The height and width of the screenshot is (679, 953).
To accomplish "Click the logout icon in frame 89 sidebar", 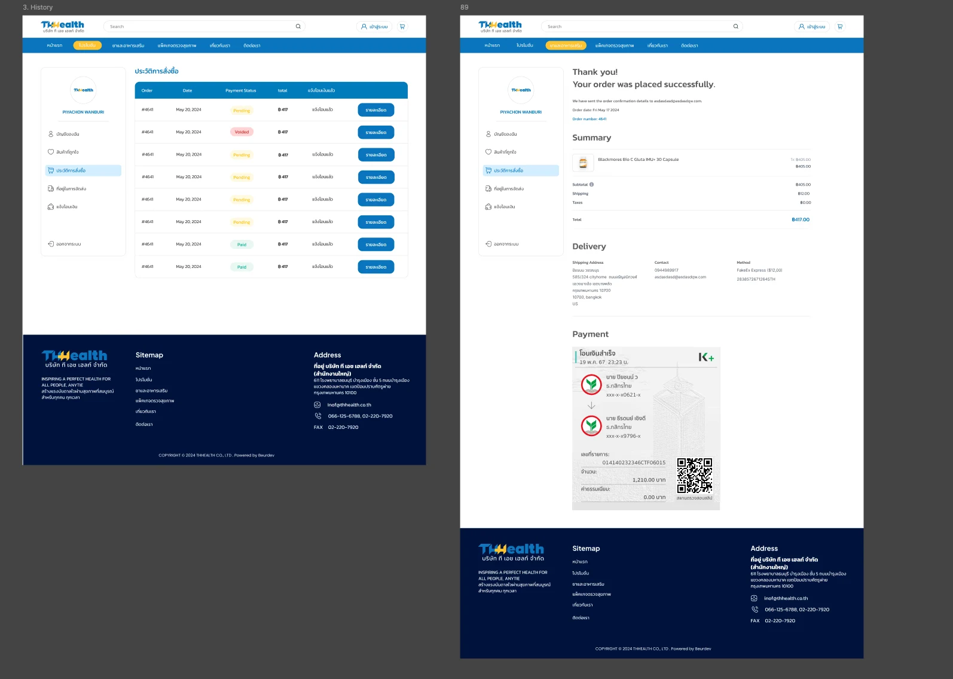I will [488, 244].
